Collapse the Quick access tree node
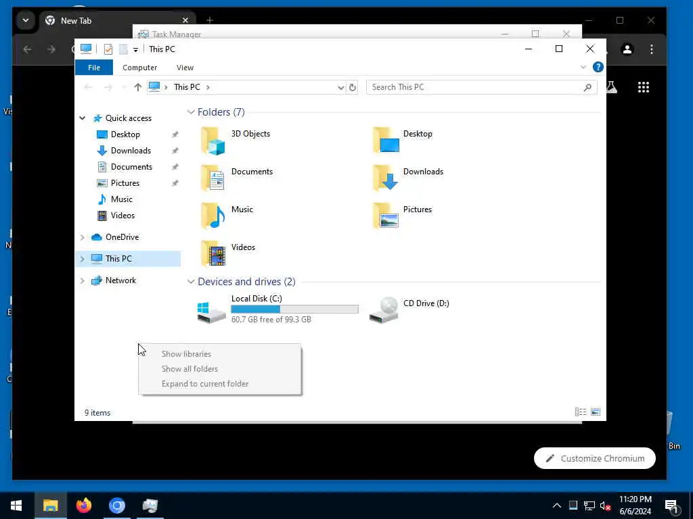 tap(82, 118)
